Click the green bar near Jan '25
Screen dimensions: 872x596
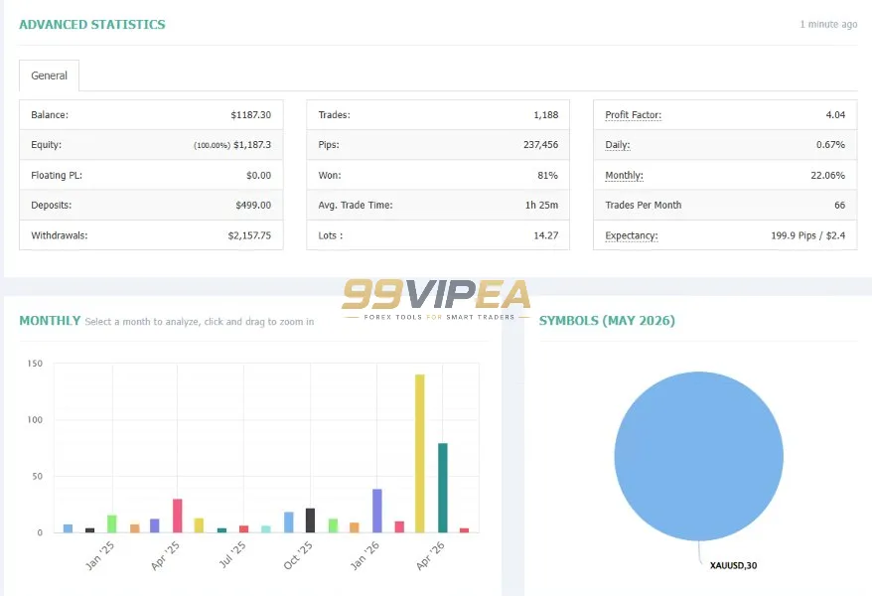[x=112, y=523]
